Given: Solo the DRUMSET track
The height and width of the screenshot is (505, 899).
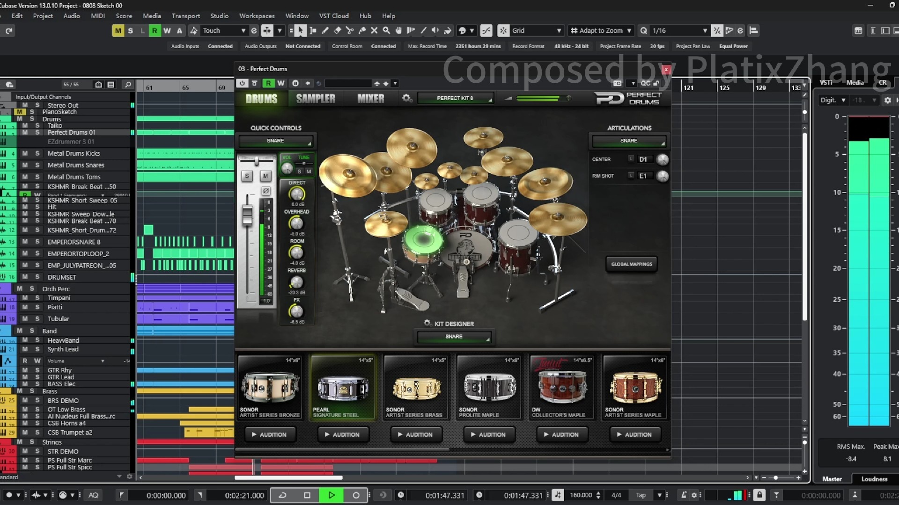Looking at the screenshot, I should point(37,277).
